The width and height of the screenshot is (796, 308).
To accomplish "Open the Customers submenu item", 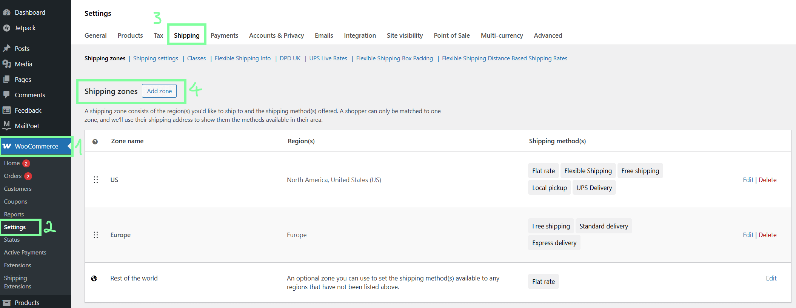I will [x=18, y=189].
